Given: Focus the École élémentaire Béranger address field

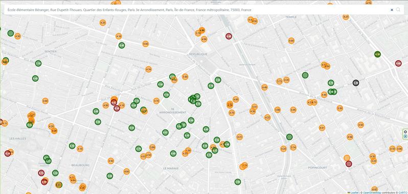Looking at the screenshot, I should [x=198, y=10].
